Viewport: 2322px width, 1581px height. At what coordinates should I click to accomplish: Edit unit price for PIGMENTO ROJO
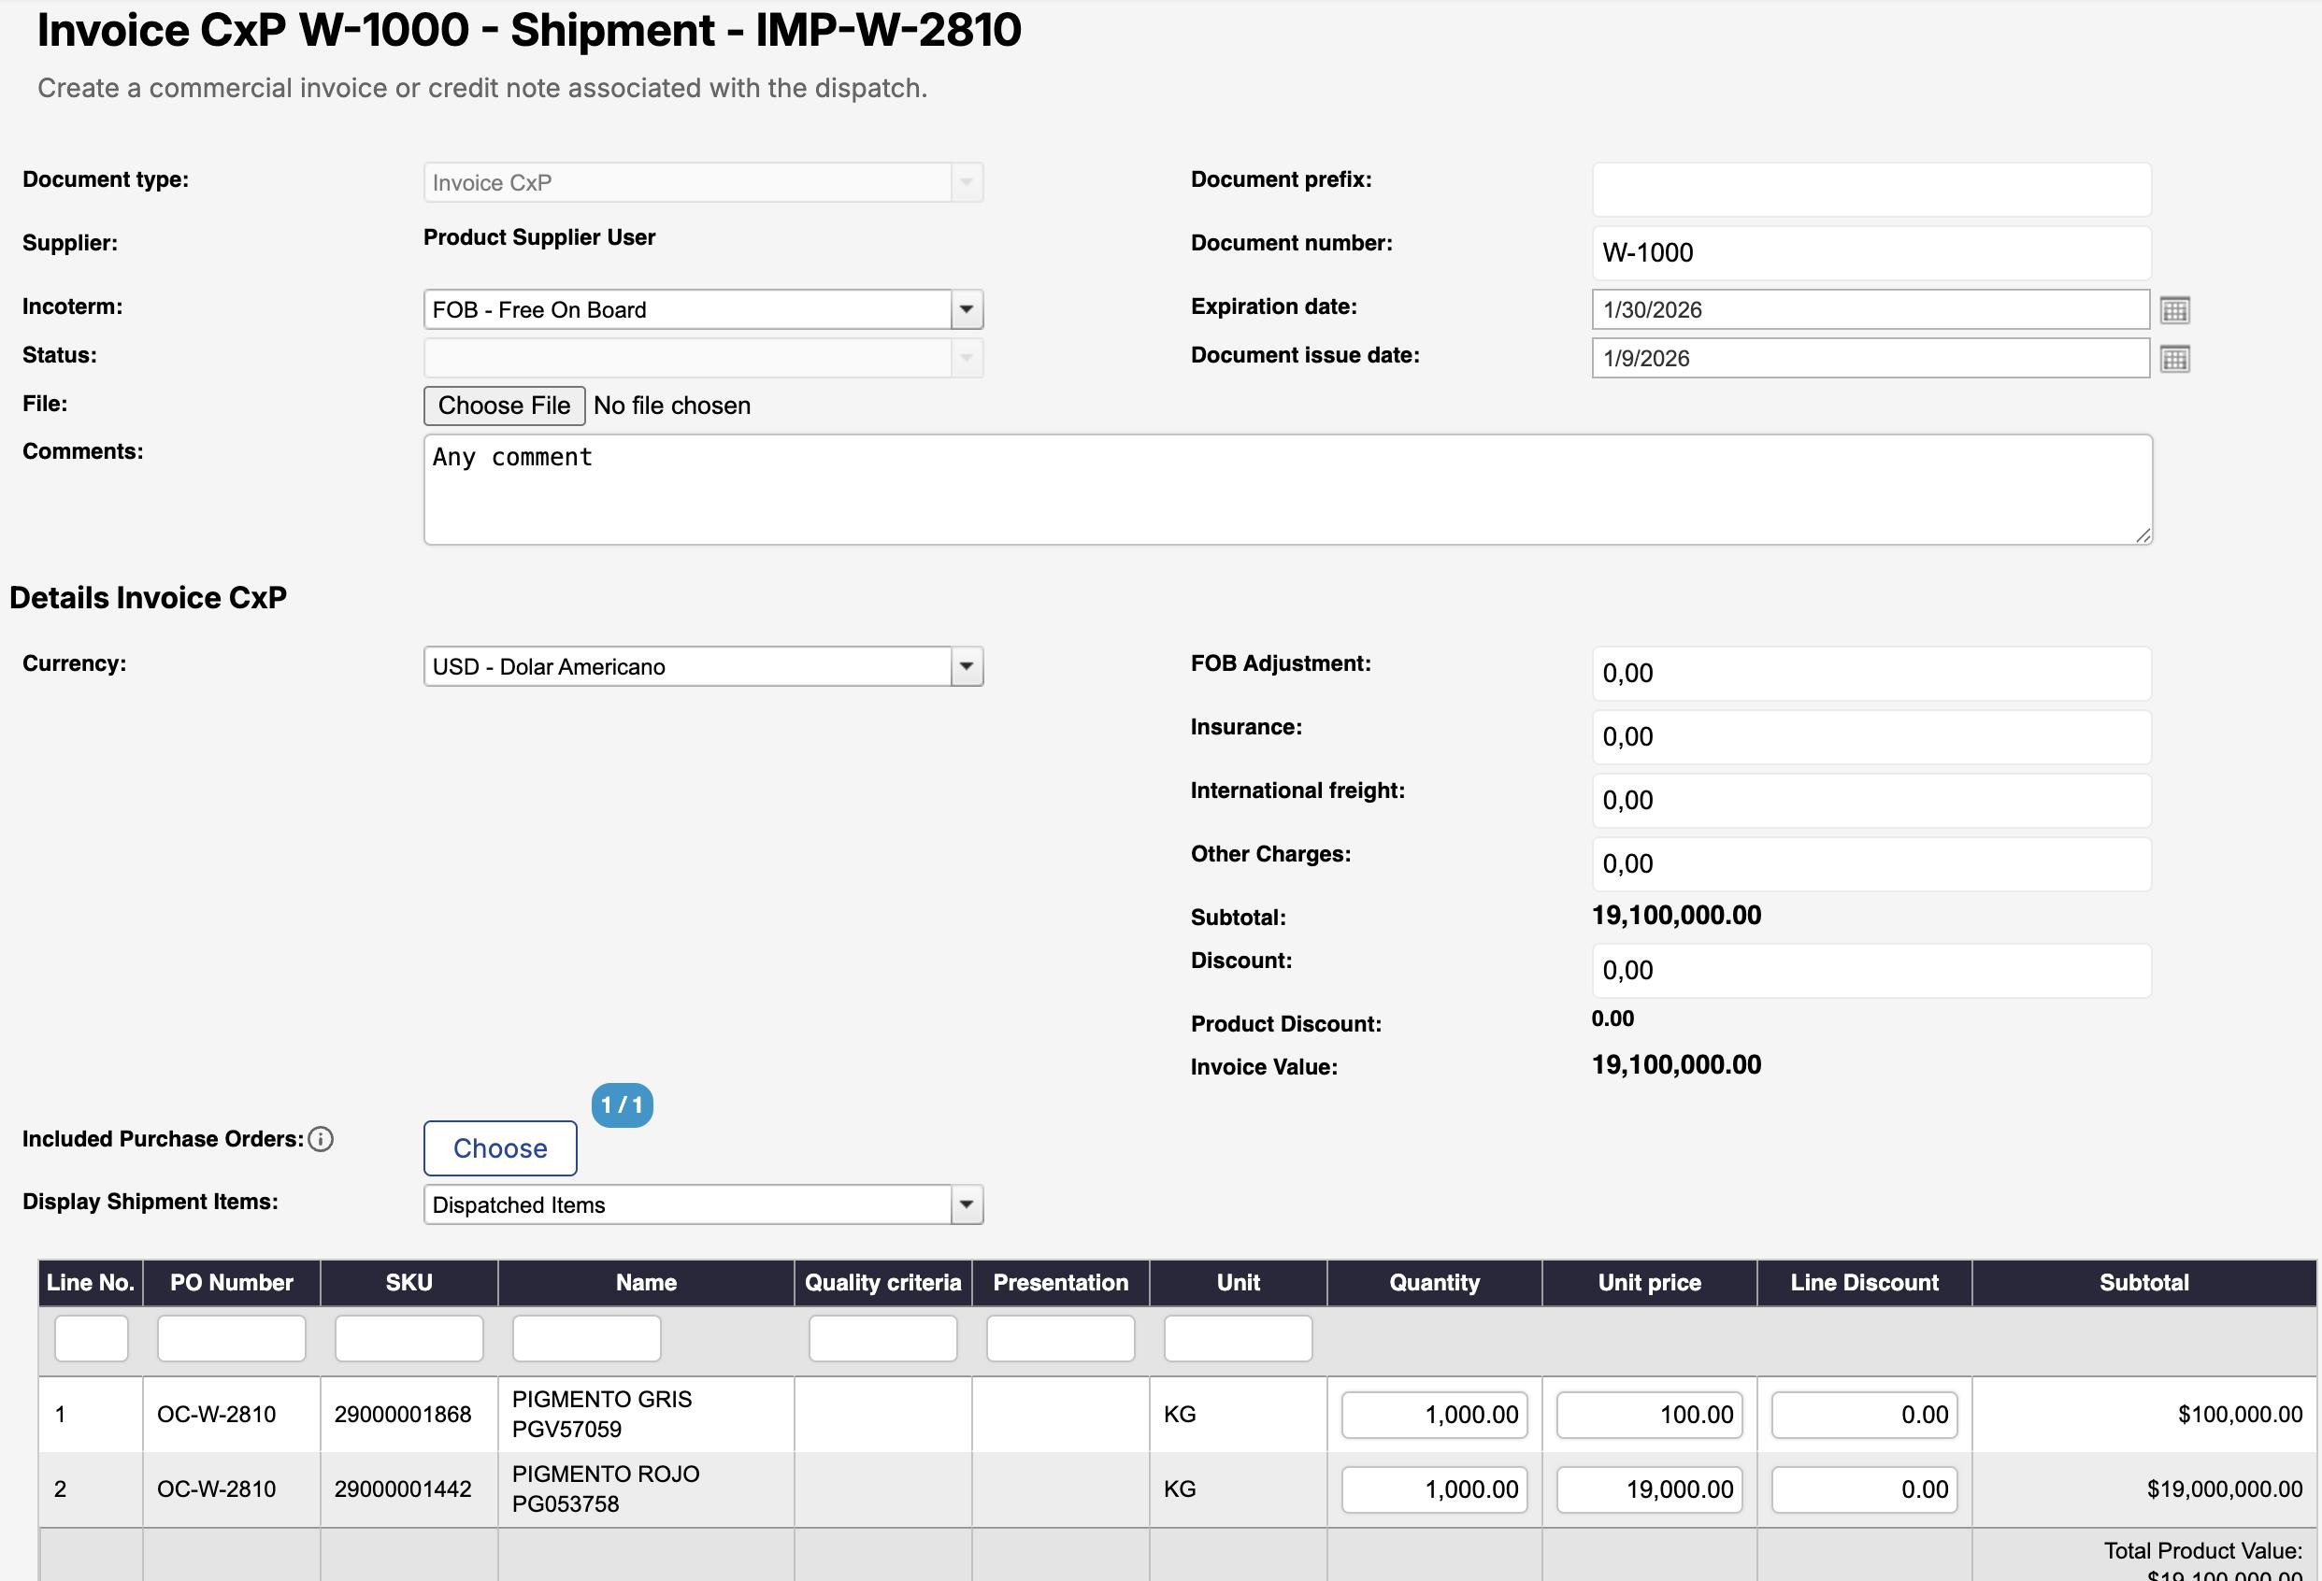1649,1489
